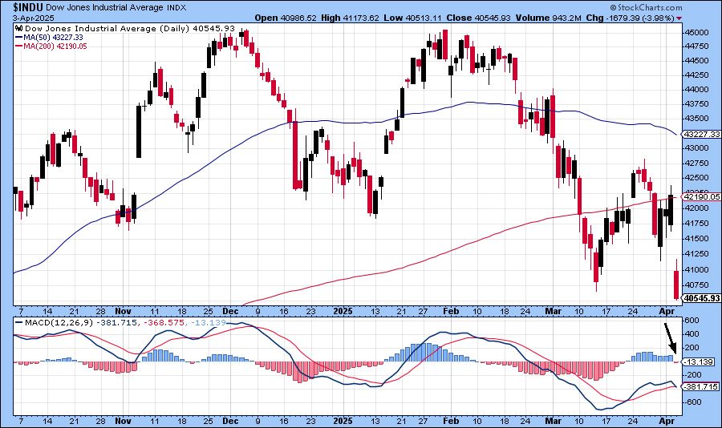The width and height of the screenshot is (722, 428).
Task: Click the 41750 price axis label
Action: pyautogui.click(x=696, y=224)
